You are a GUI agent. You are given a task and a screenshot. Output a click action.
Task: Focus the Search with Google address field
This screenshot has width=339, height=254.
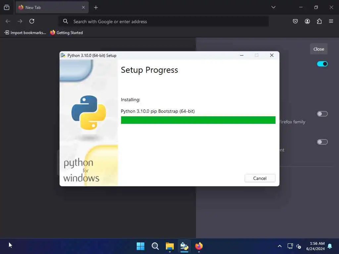point(164,21)
